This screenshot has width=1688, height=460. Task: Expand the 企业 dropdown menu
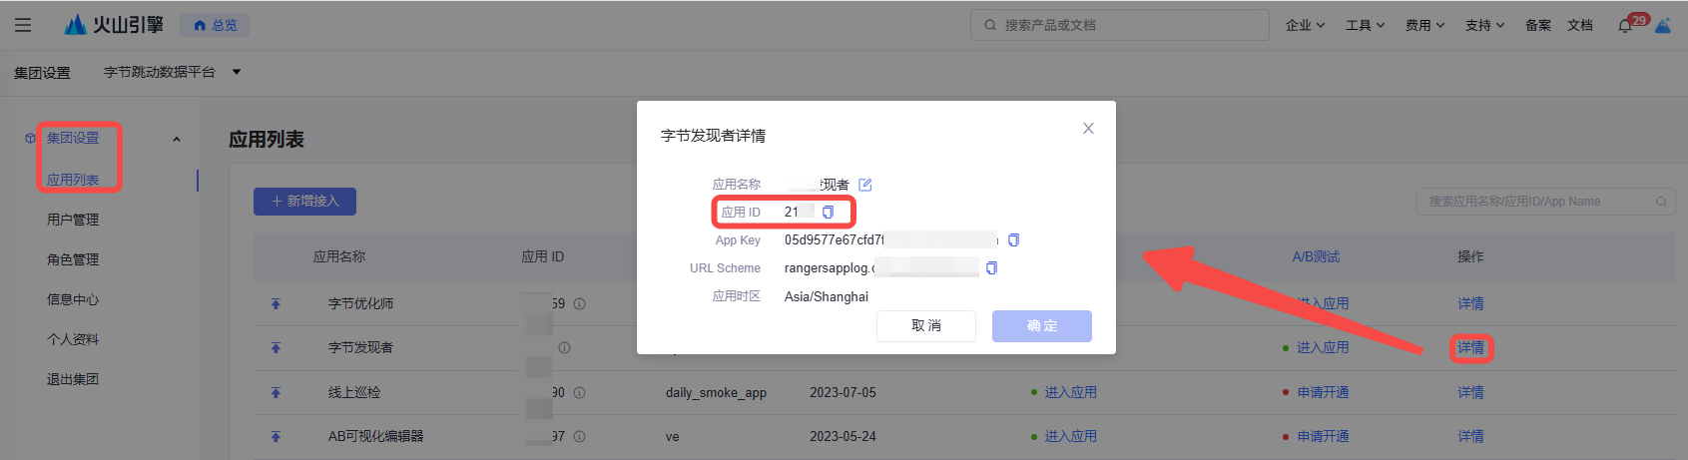1305,25
